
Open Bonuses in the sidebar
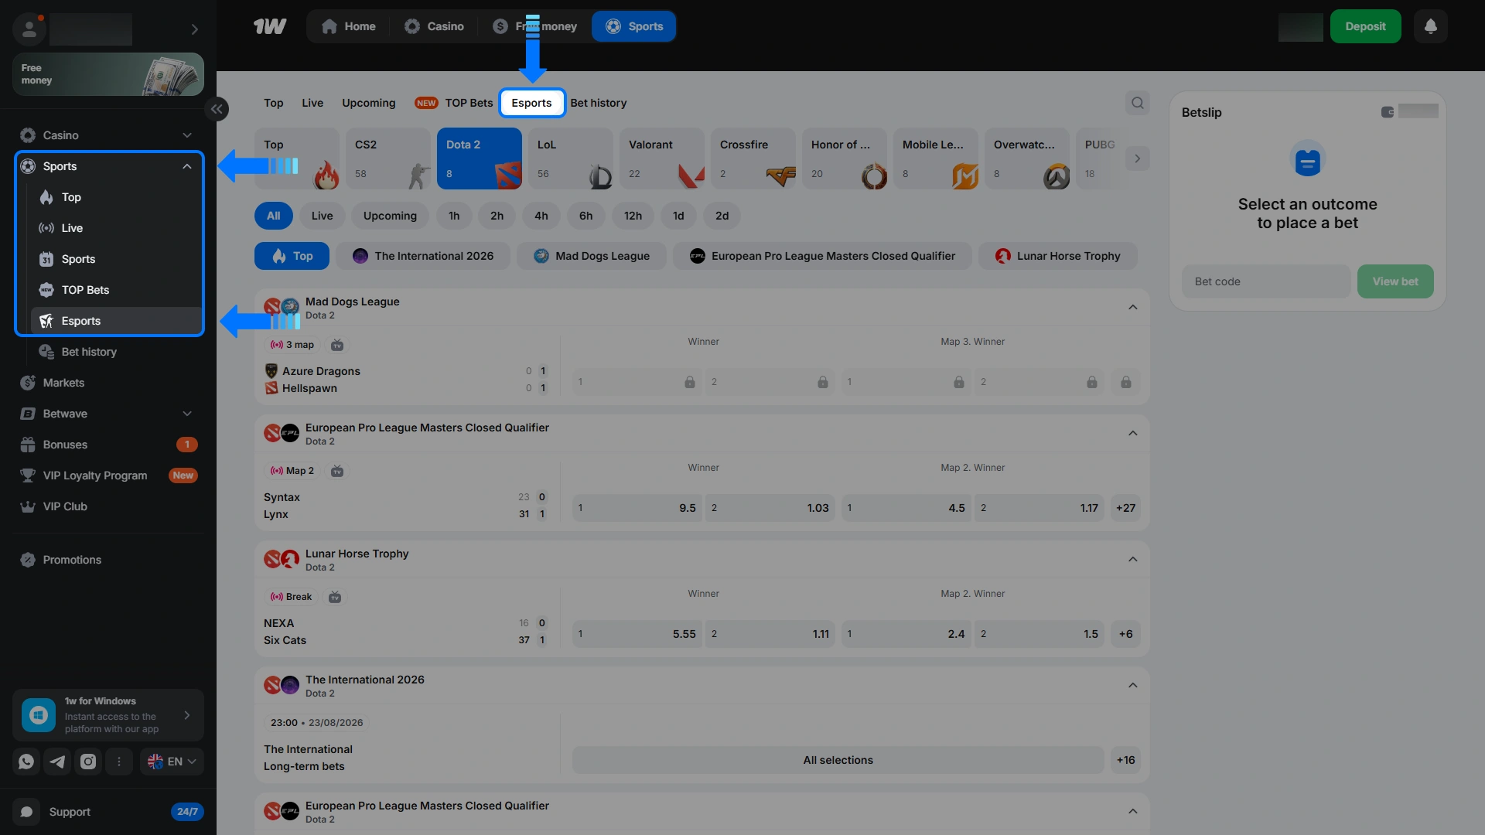108,445
